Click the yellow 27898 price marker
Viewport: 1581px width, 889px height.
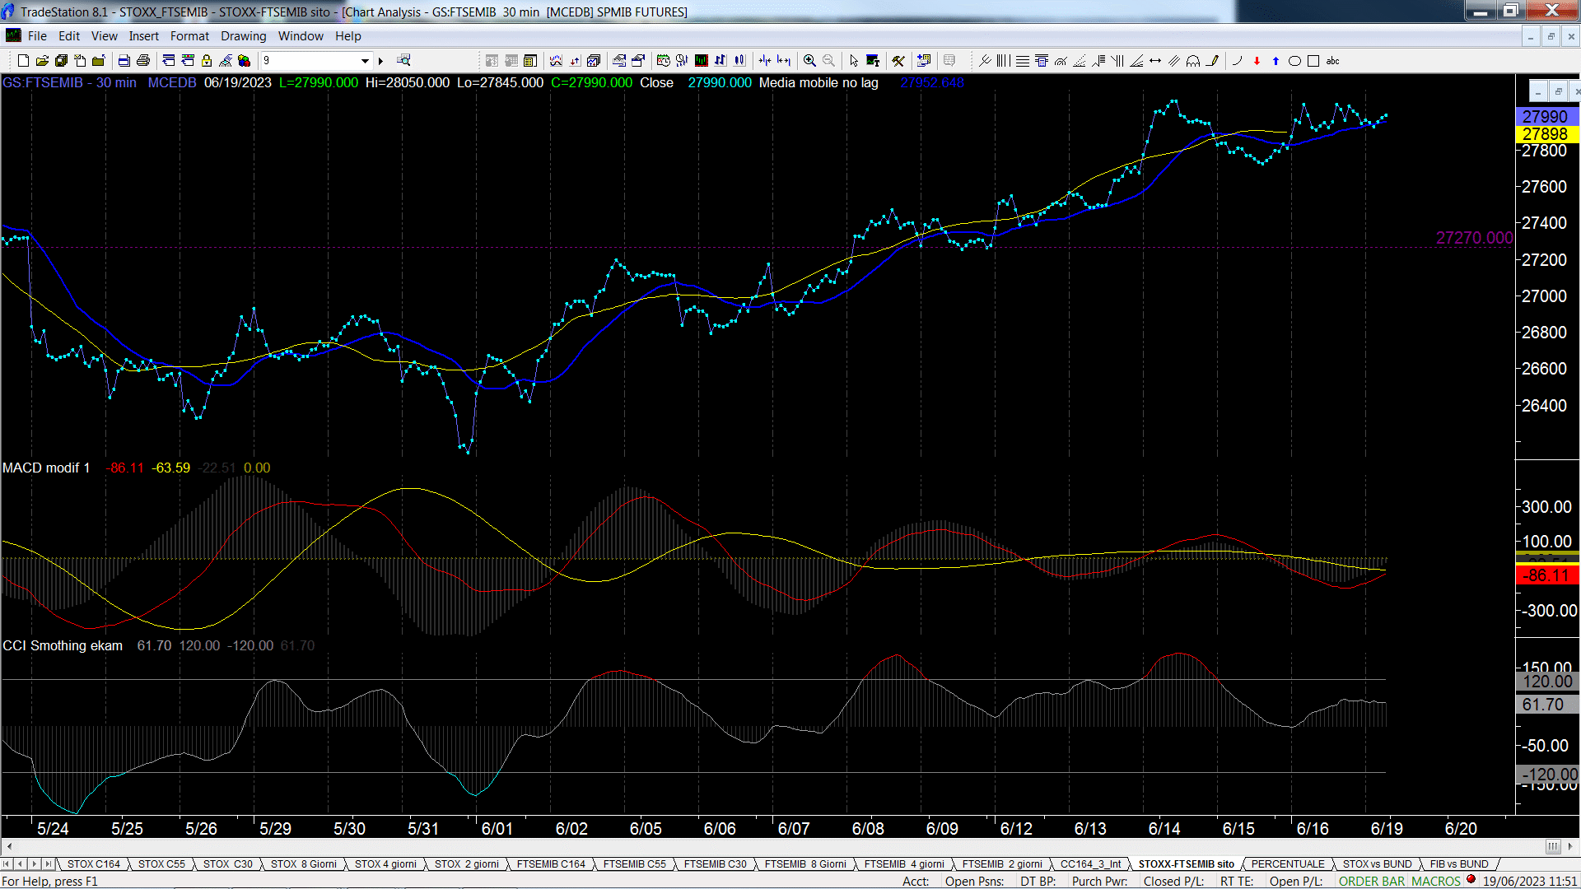[1546, 134]
